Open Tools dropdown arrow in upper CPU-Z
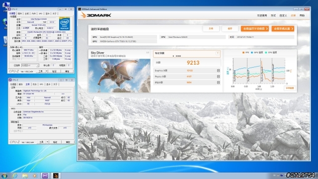 [x=47, y=71]
